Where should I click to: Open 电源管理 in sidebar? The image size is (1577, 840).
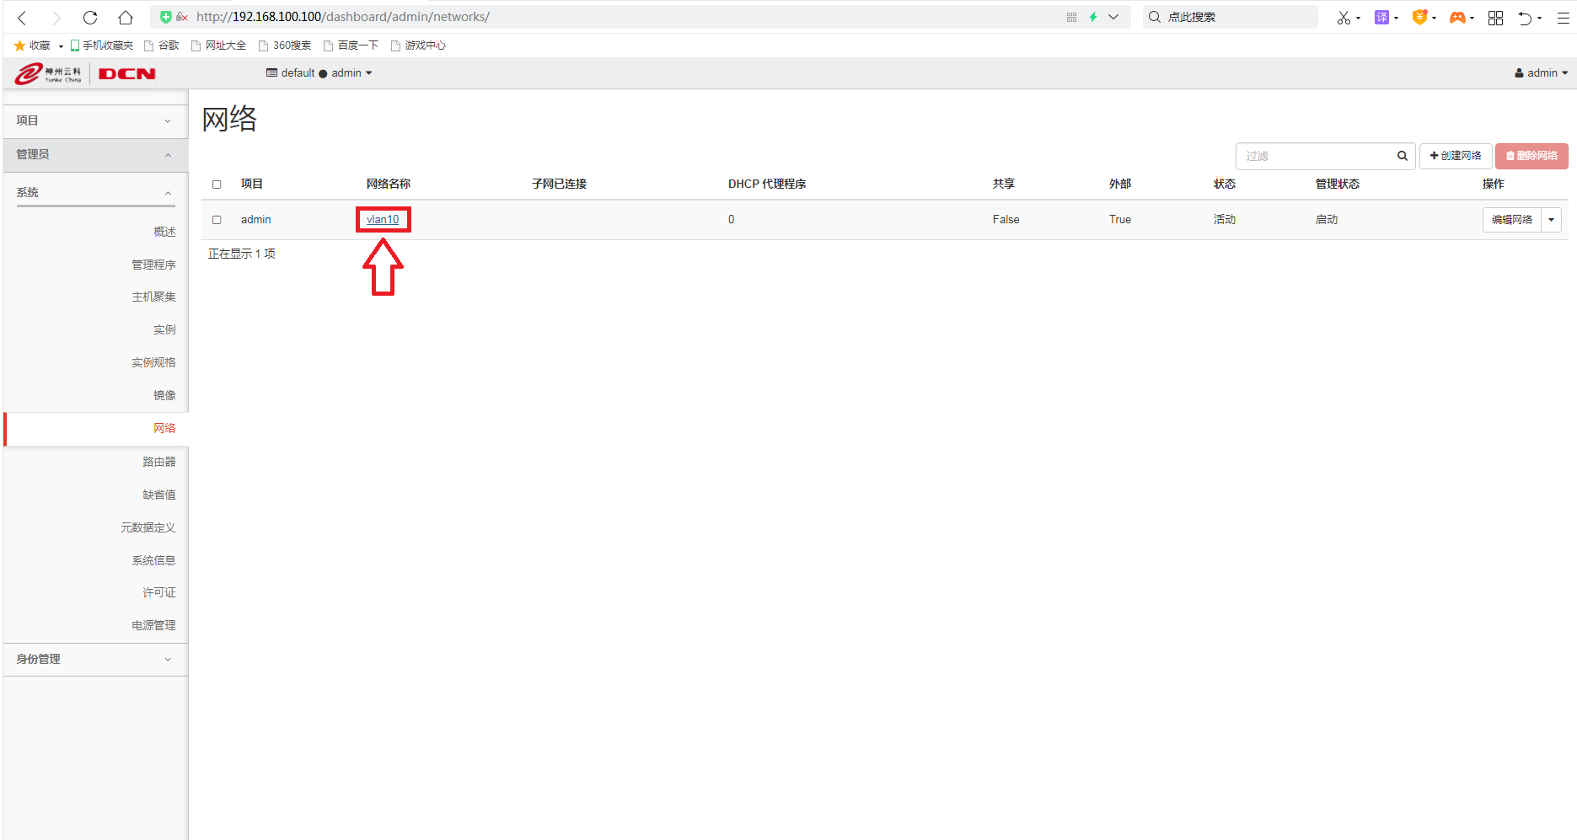(153, 625)
